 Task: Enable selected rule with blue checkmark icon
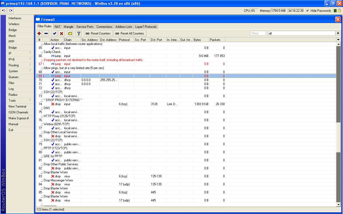click(x=54, y=33)
